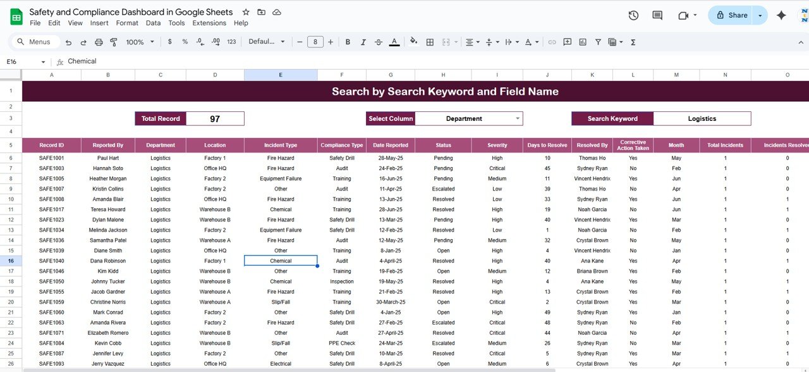This screenshot has width=809, height=372.
Task: Open version history clock icon
Action: point(633,16)
